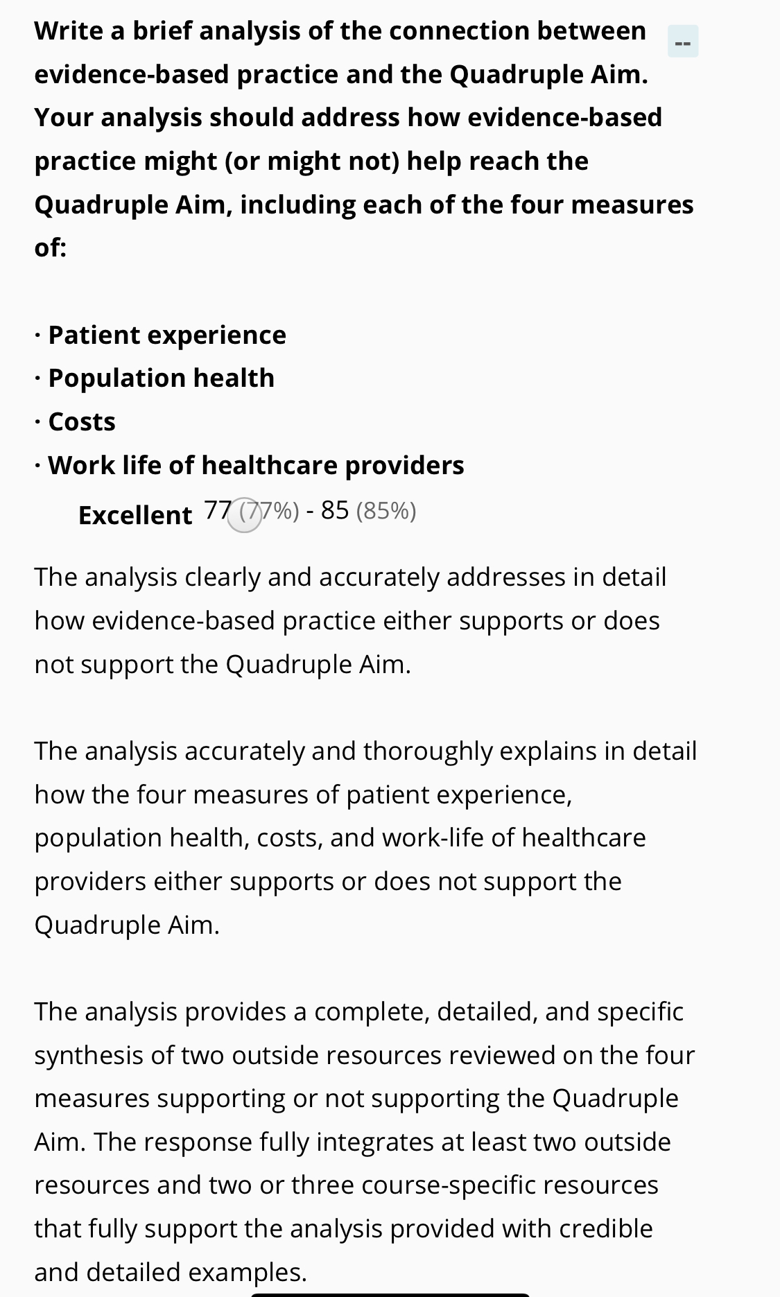Select the 'Patient experience' bullet item
The image size is (780, 1297).
coord(166,335)
